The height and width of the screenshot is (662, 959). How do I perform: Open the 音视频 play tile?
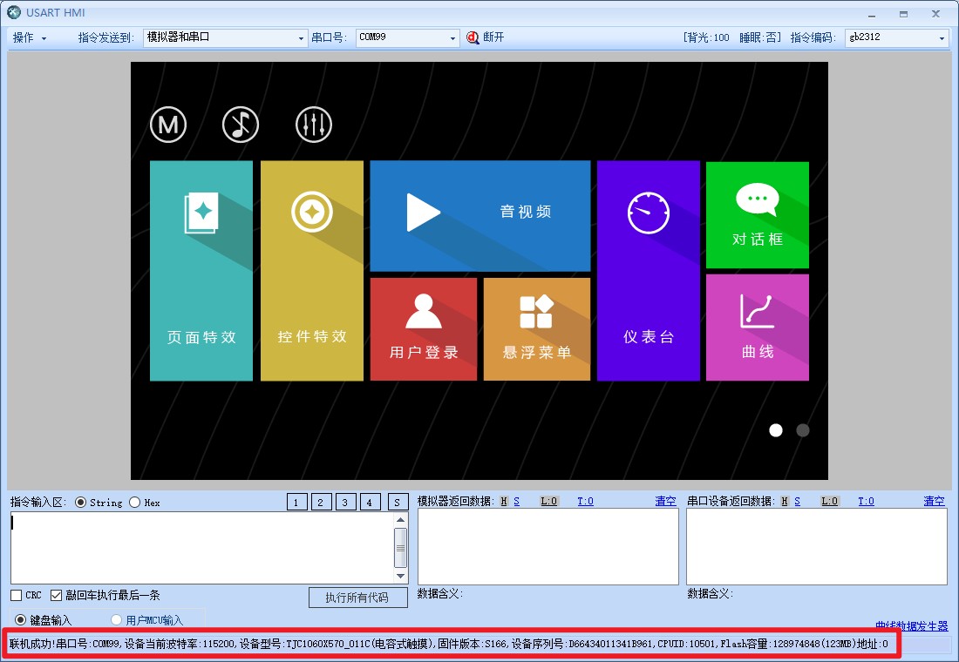tap(479, 215)
